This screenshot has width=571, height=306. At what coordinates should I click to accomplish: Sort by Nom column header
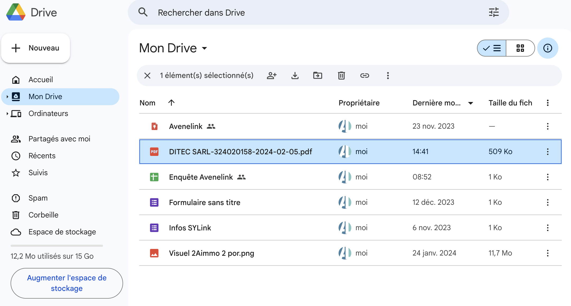pos(147,103)
